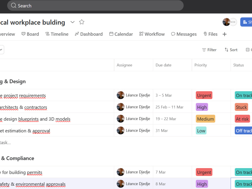
Task: Select architects & contractors task name
Action: click(23, 107)
